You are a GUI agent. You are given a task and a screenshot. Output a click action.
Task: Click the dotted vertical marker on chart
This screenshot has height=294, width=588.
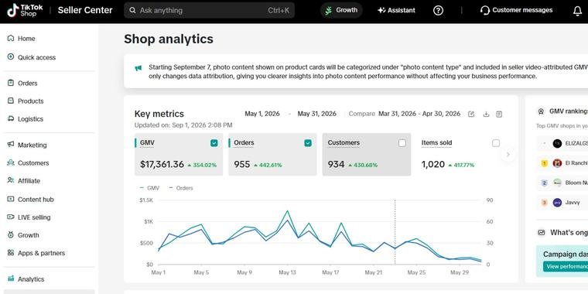pos(395,232)
